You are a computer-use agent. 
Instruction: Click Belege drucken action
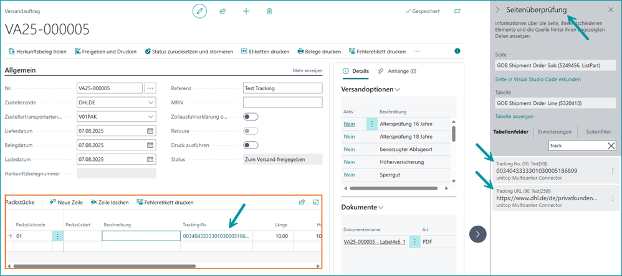(x=319, y=52)
